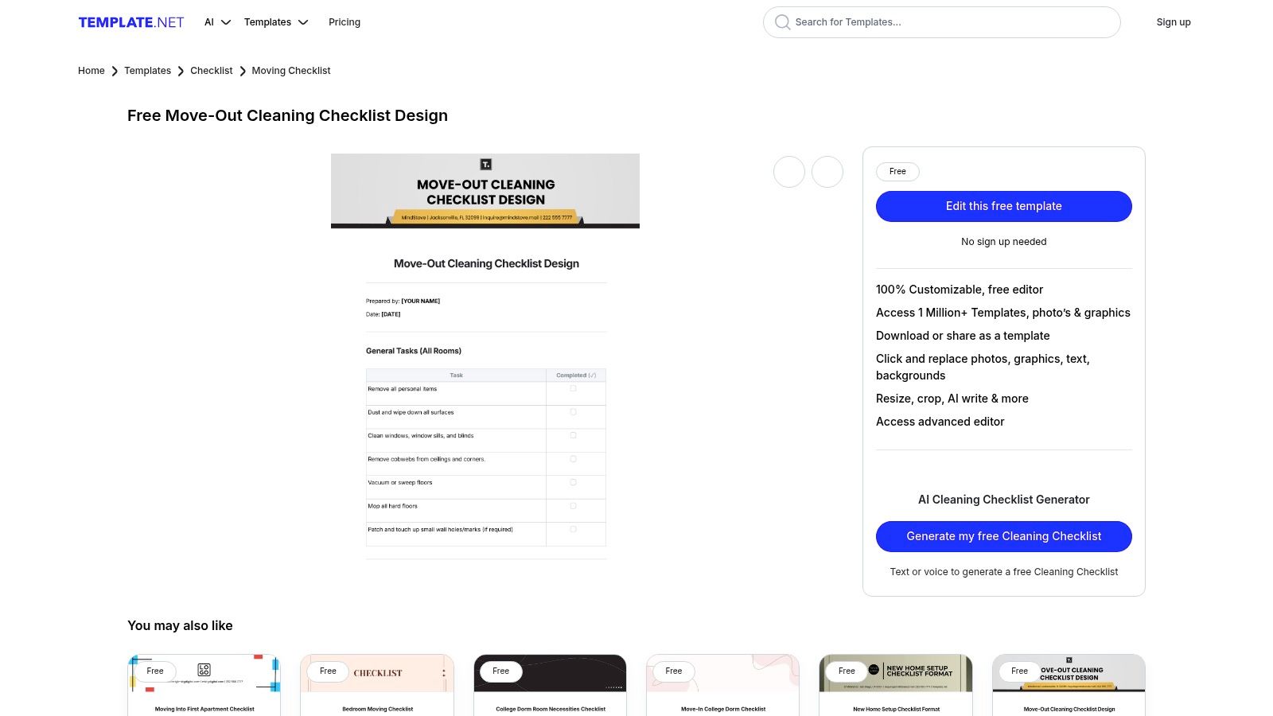Click Sign up in the header
This screenshot has height=716, width=1273.
(1174, 22)
